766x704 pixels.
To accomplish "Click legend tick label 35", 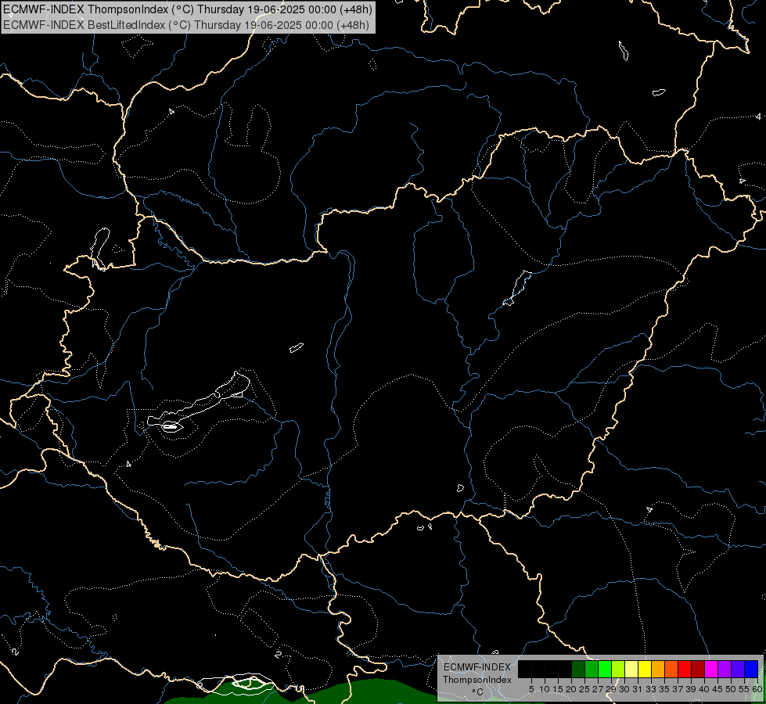I will tap(664, 689).
